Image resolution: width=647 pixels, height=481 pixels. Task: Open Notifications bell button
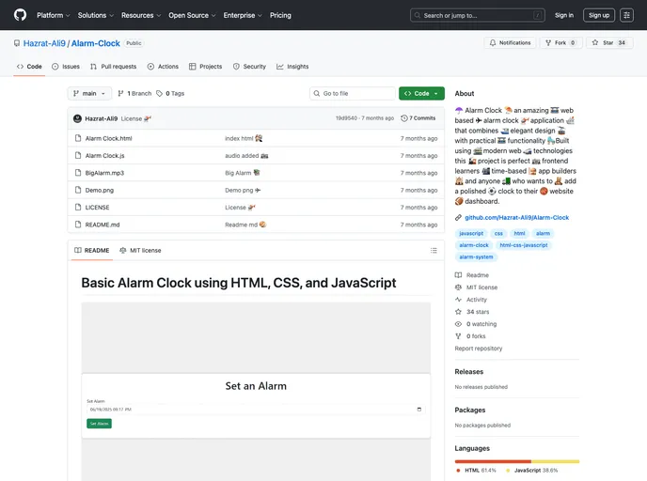click(x=509, y=43)
